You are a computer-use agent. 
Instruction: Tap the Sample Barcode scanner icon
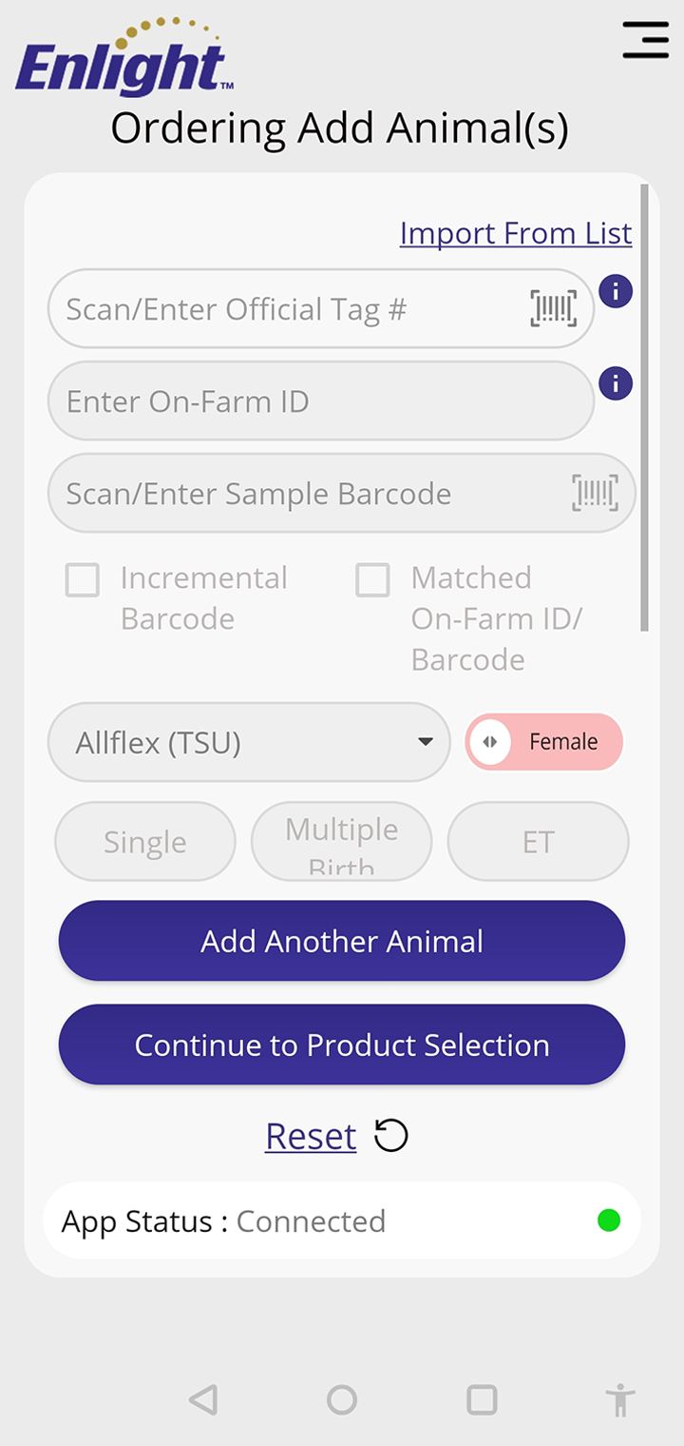pyautogui.click(x=595, y=494)
